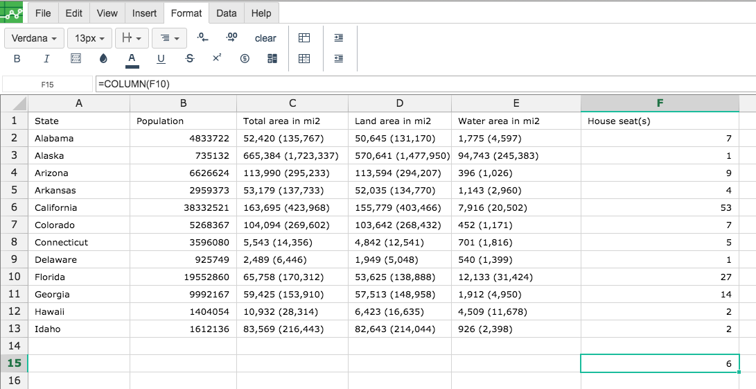Switch to the Data tab
The width and height of the screenshot is (756, 389).
[226, 13]
